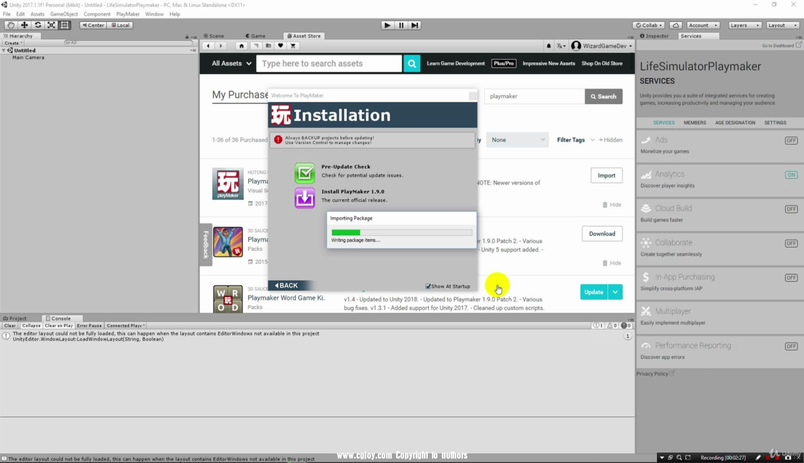
Task: Open the GameObject menu
Action: 64,14
